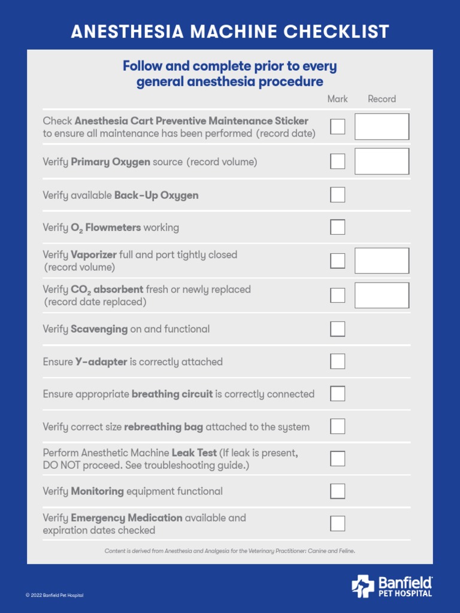Screen dimensions: 460x613
Task: Check the Emergency Medication available box
Action: coord(338,524)
